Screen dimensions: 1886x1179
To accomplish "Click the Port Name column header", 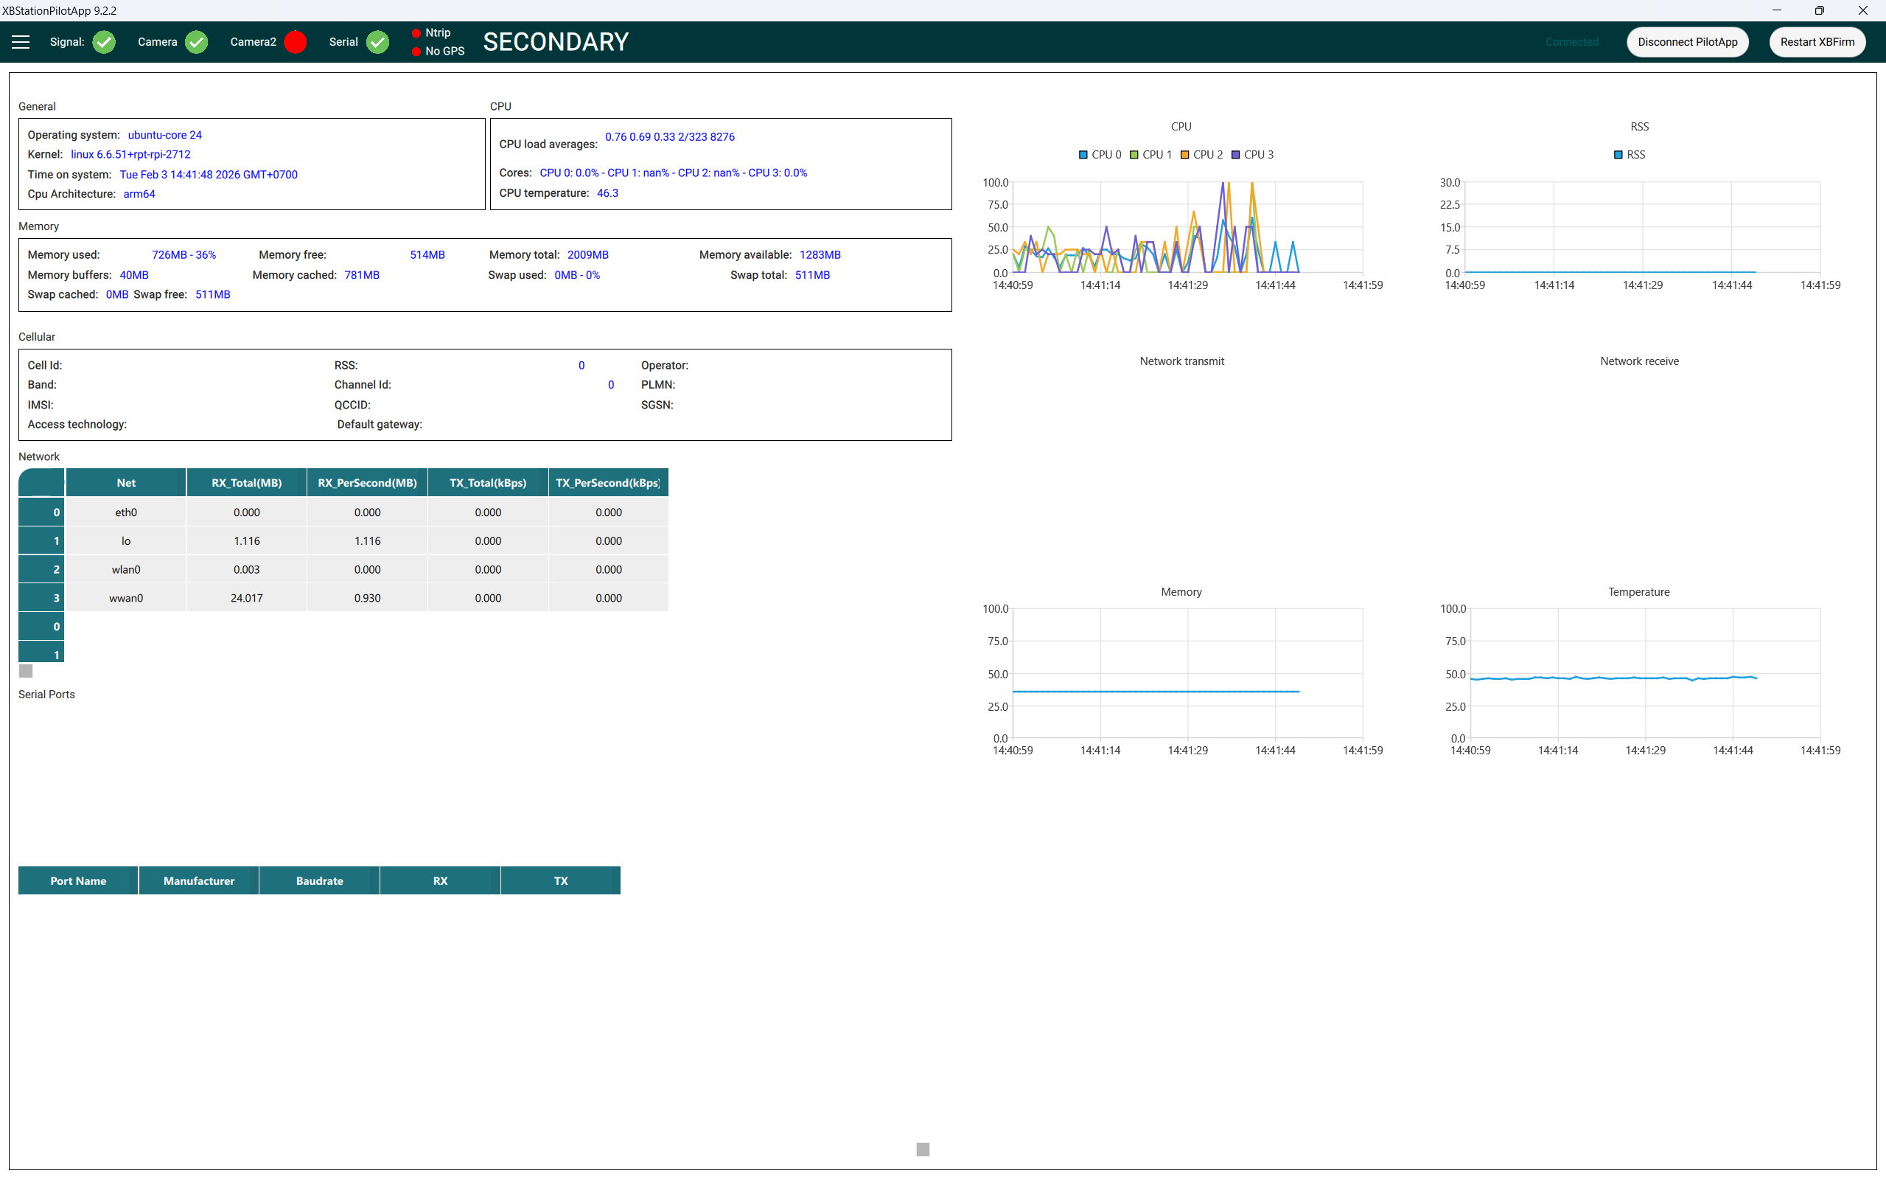I will 78,880.
